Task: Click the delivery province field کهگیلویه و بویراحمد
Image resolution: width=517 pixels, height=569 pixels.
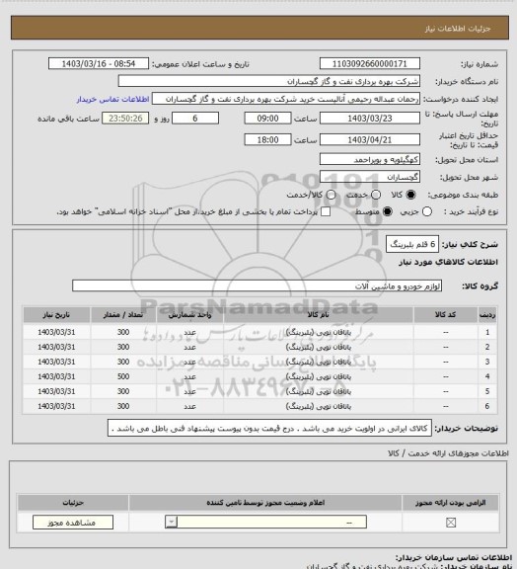Action: pos(370,159)
